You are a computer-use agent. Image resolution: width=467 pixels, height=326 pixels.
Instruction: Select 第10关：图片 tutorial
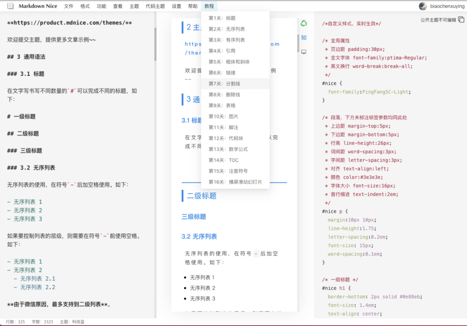[x=235, y=116]
